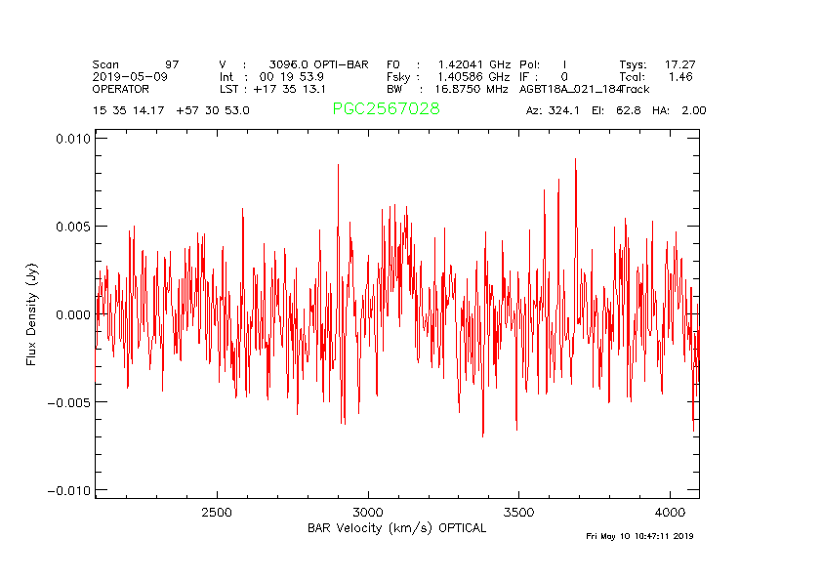Click the observation date 2019-05-09
This screenshot has width=822, height=581.
coord(130,76)
